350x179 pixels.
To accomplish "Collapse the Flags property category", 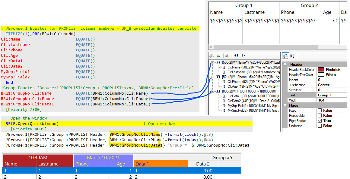I will [x=285, y=105].
